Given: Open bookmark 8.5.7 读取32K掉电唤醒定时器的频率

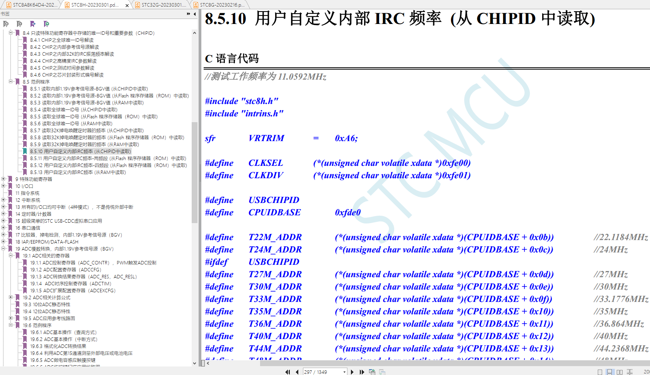Looking at the screenshot, I should (x=87, y=131).
